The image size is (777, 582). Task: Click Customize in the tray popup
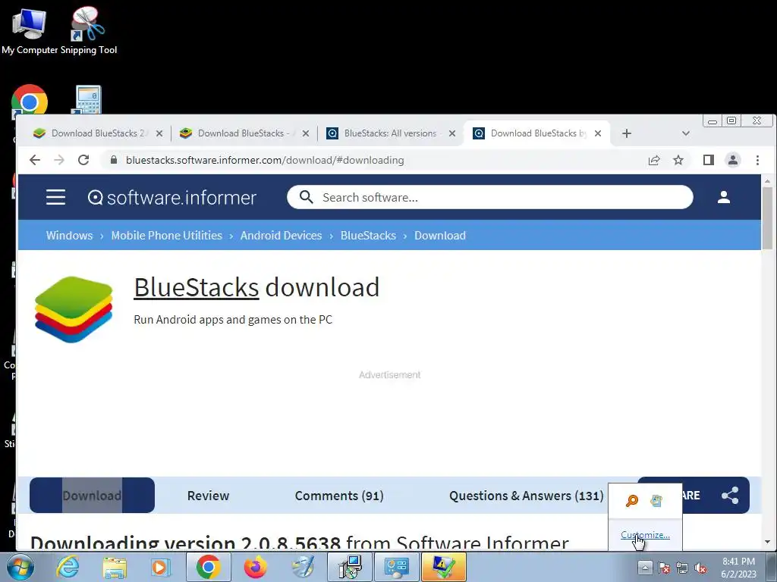pos(645,534)
